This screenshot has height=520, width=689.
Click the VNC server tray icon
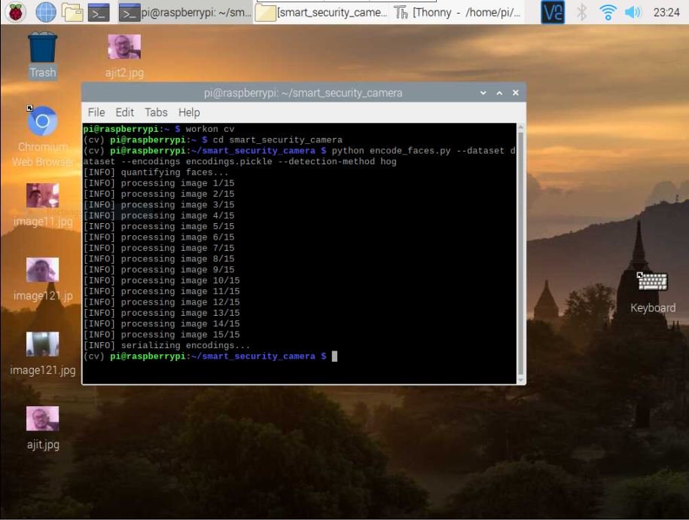click(x=553, y=12)
